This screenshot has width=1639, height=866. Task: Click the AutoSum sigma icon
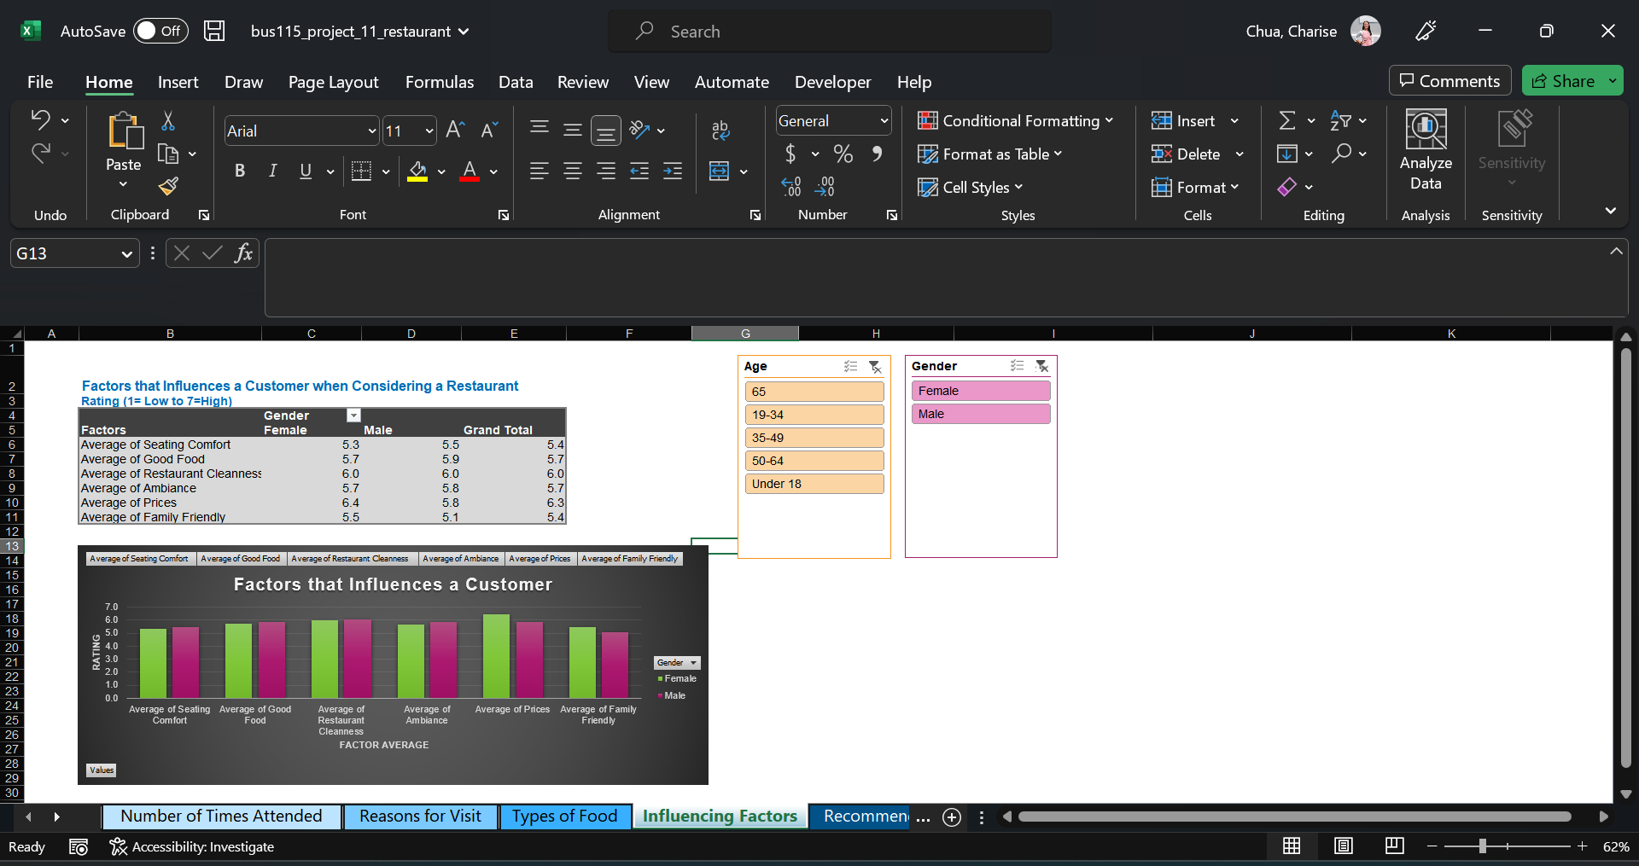click(x=1287, y=121)
